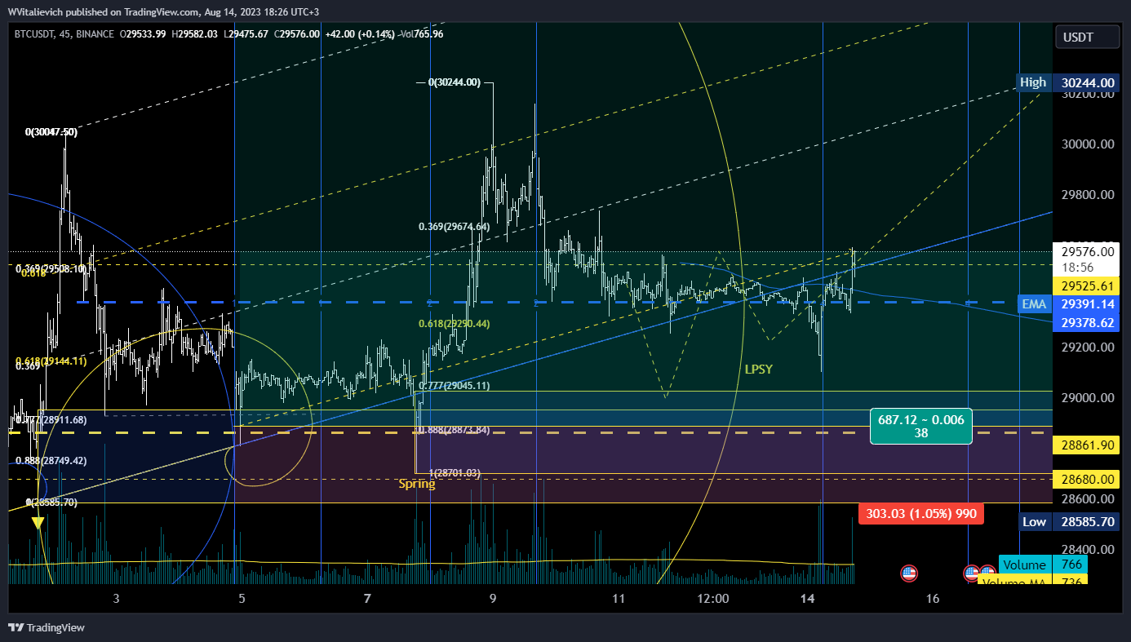
Task: Select the teal 687.12 ~ 0.006 box
Action: click(921, 426)
